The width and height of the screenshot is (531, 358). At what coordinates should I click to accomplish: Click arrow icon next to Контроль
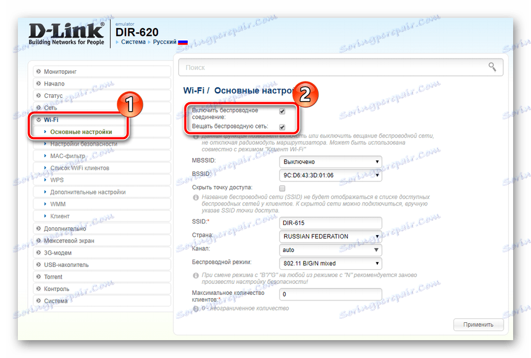(39, 289)
